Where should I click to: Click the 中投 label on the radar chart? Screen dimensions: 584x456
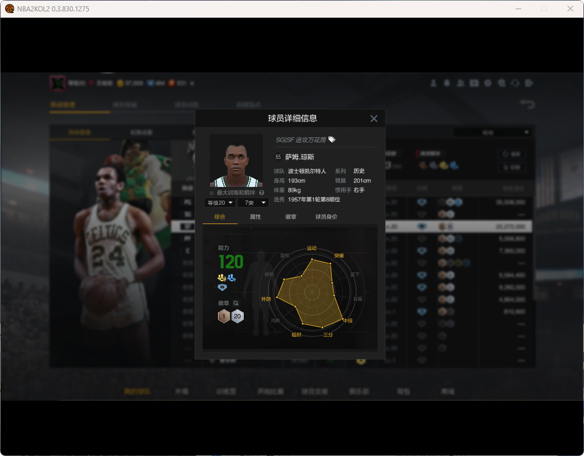click(348, 321)
